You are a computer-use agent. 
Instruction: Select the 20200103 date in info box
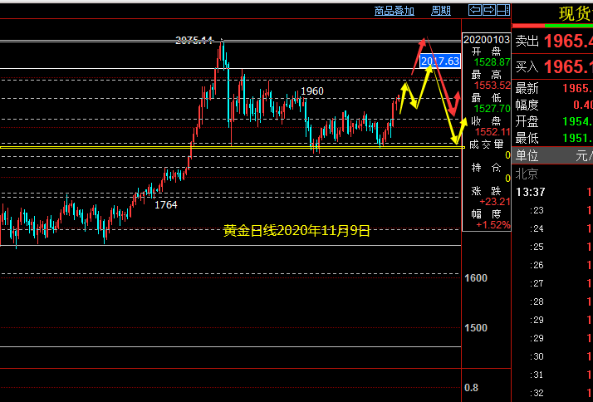[487, 39]
